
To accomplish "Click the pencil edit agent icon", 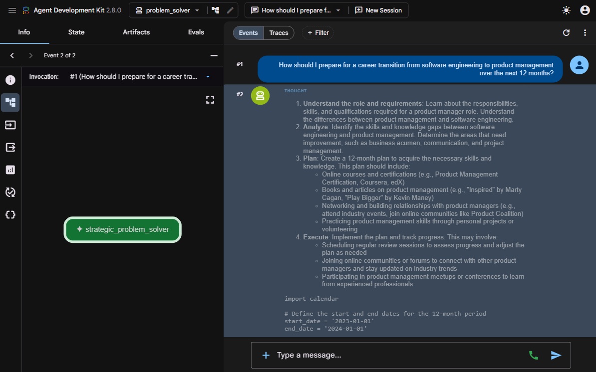I will 230,10.
